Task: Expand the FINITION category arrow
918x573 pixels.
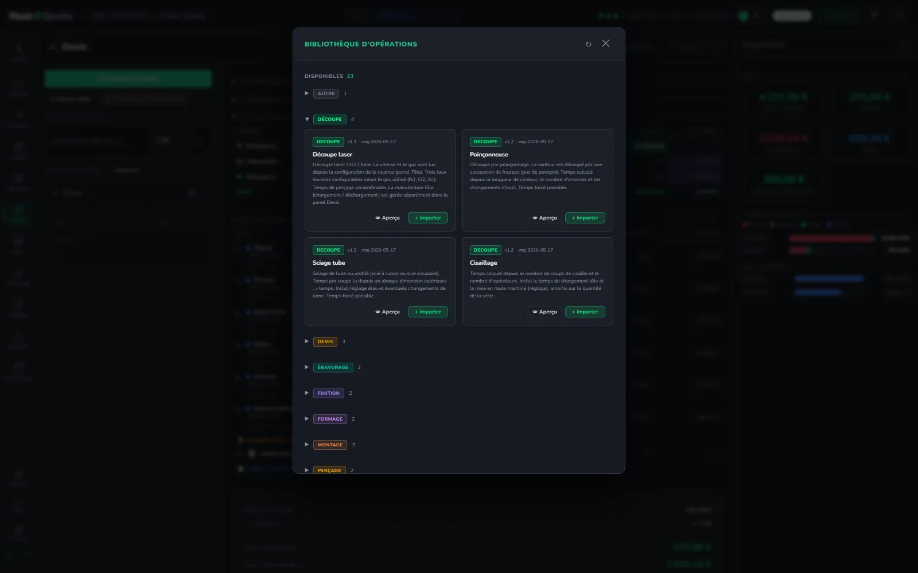Action: click(307, 393)
